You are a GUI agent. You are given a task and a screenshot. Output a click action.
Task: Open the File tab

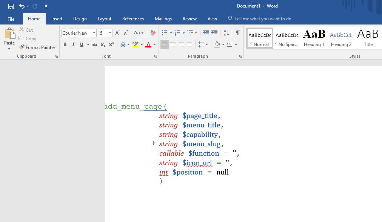[x=11, y=19]
